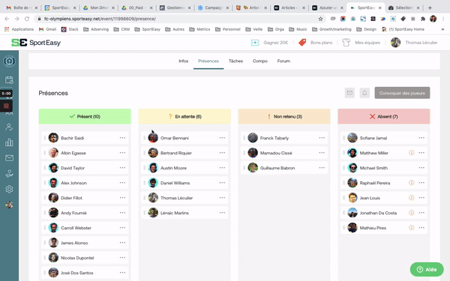Click the Absent (7) column header
Image resolution: width=450 pixels, height=281 pixels.
click(x=384, y=116)
